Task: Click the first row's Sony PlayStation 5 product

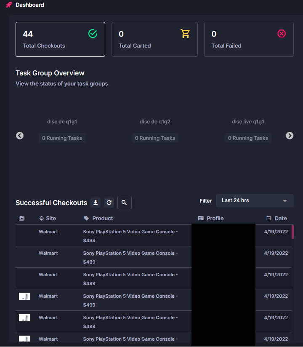Action: 130,236
